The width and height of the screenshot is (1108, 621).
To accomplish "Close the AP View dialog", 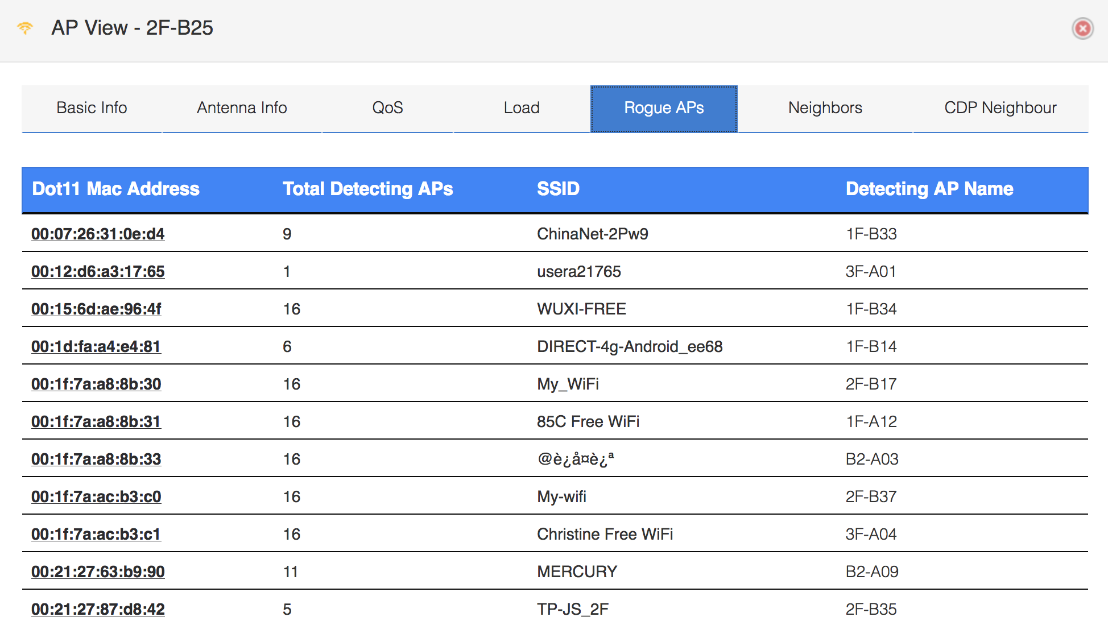I will pos(1082,28).
